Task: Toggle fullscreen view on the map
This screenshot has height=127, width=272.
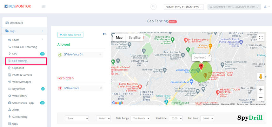Action: 261,38
